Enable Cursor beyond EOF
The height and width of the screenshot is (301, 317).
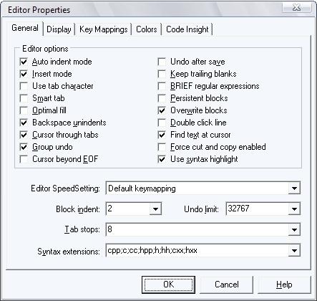coord(24,159)
